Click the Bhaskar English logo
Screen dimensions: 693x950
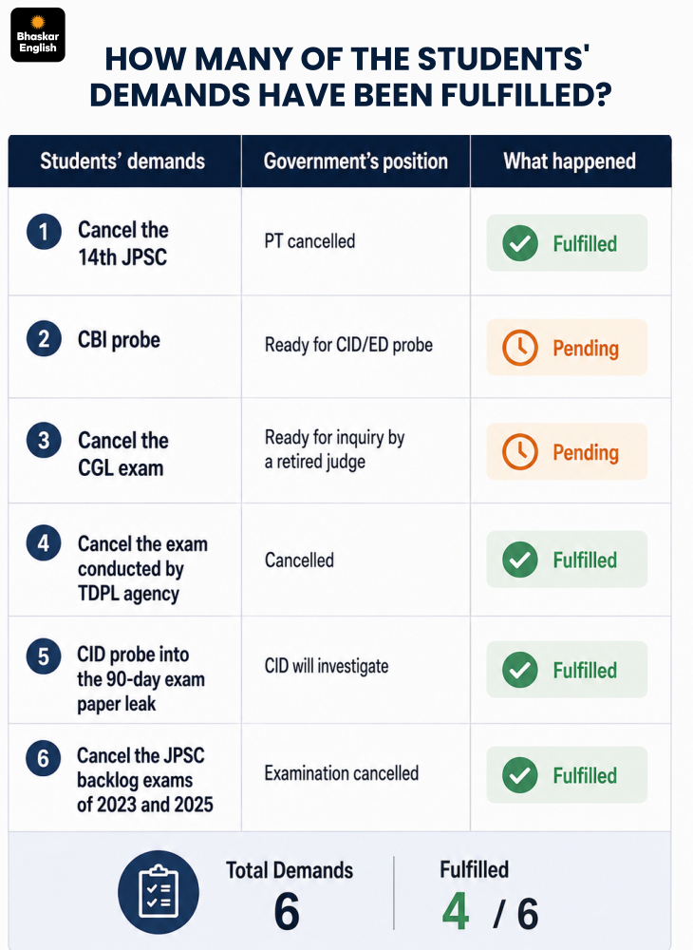38,34
